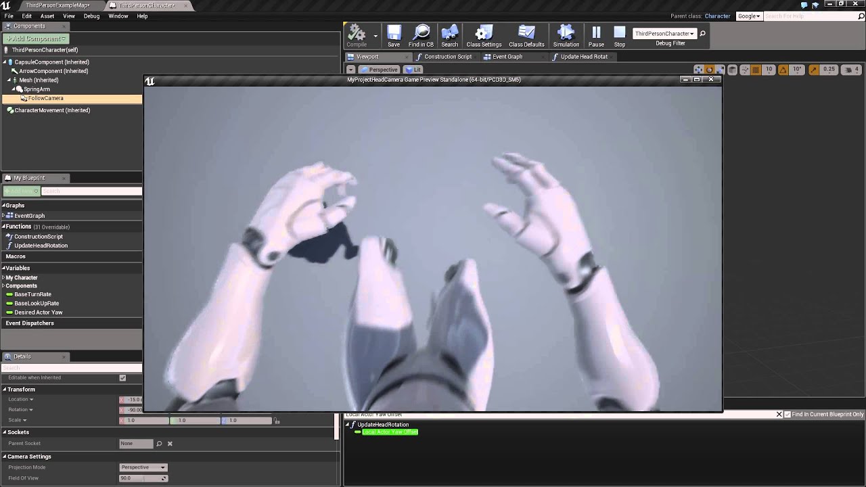Select FollowCamera in the components tree

tap(45, 98)
